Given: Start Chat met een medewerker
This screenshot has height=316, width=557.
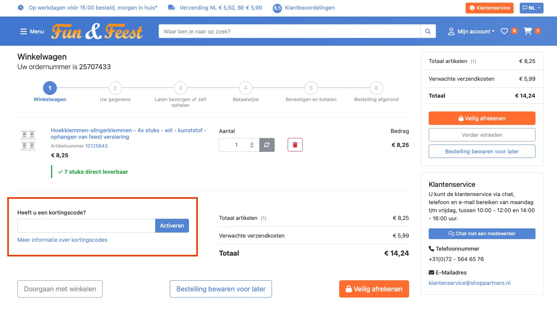Looking at the screenshot, I should pos(482,234).
